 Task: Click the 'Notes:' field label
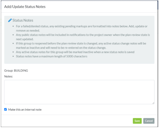point(9,76)
